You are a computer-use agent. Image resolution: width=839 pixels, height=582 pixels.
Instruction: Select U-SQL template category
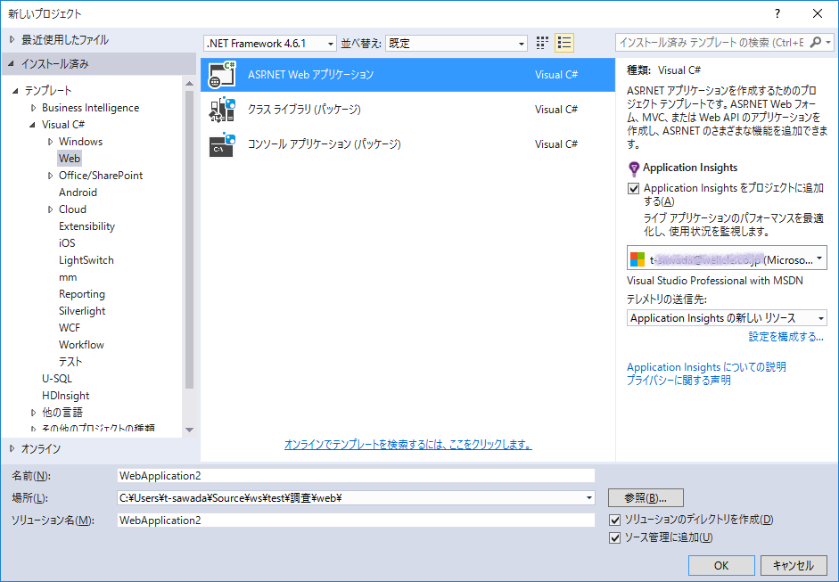tap(57, 378)
